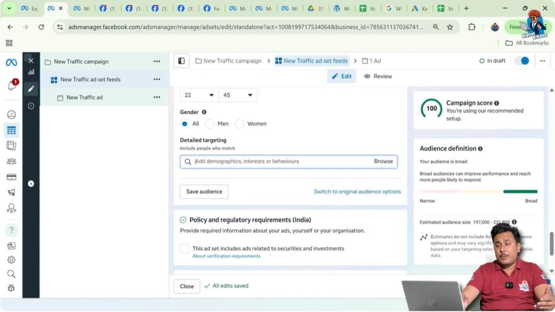Image resolution: width=555 pixels, height=312 pixels.
Task: Open Help question mark icon
Action: 11,230
